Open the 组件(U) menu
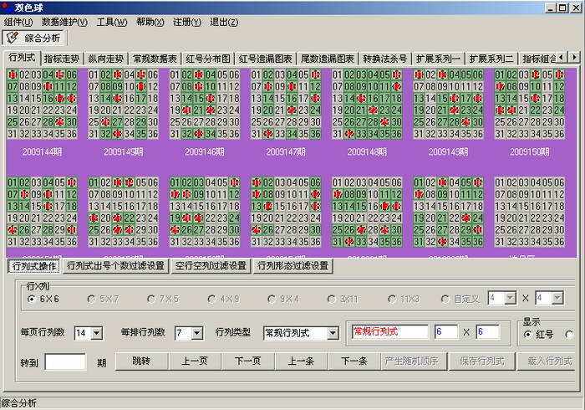 coord(18,22)
